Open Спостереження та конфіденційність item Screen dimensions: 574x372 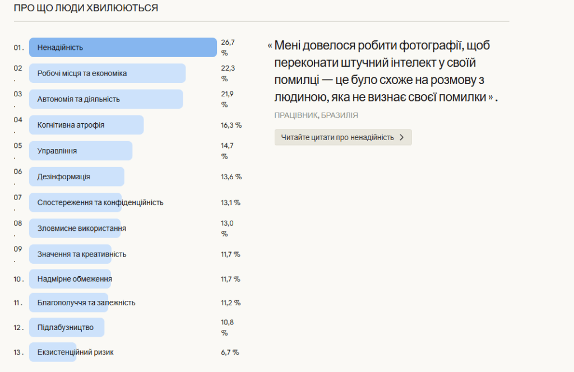(x=100, y=202)
